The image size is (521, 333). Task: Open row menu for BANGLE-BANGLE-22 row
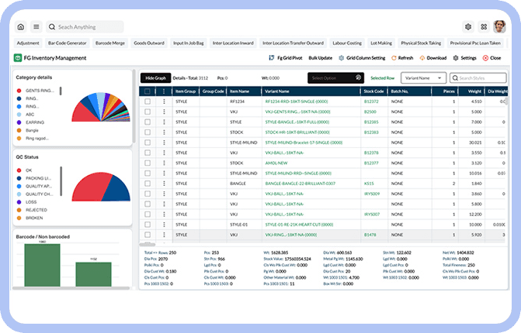164,184
